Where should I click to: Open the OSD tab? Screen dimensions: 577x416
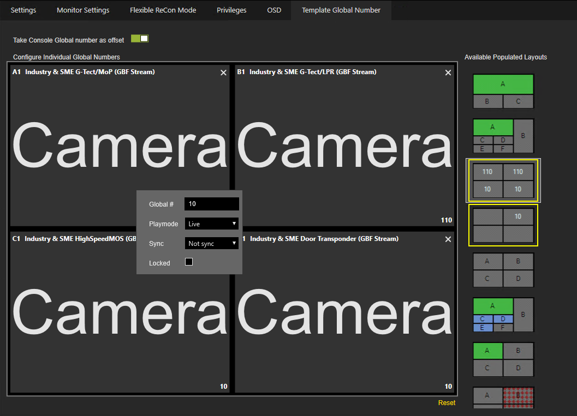[274, 10]
